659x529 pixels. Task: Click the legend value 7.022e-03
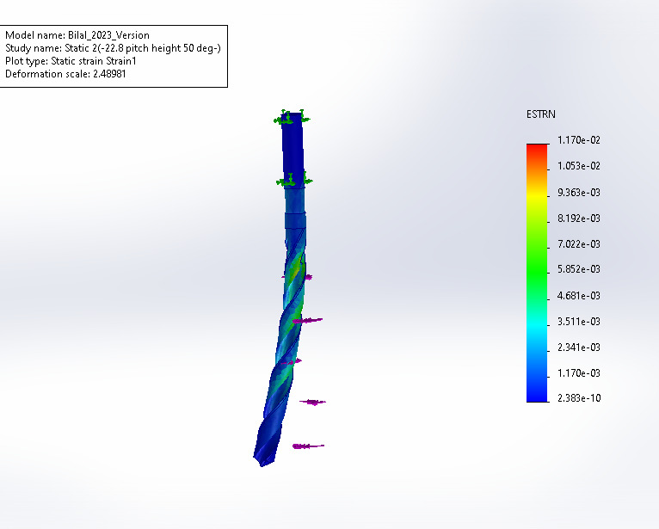(x=579, y=244)
